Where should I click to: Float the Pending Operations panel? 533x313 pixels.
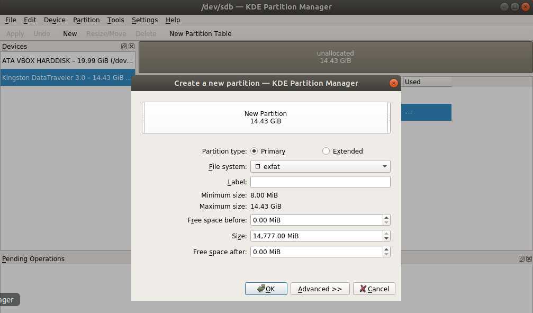click(521, 259)
